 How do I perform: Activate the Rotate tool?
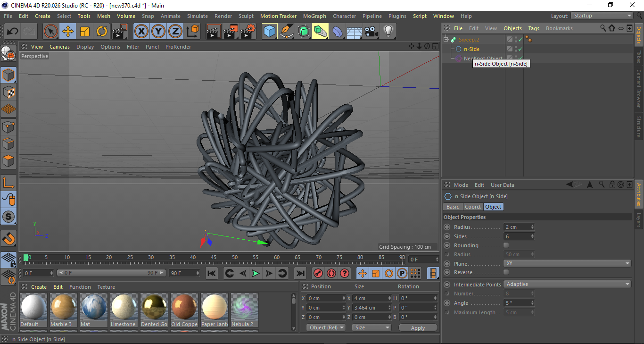(x=102, y=32)
